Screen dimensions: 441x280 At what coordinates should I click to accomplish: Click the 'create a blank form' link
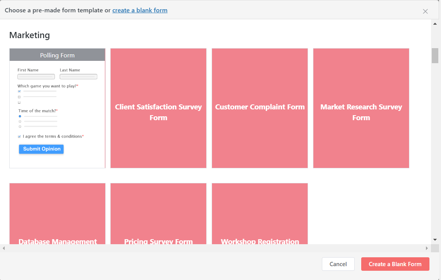[x=140, y=10]
